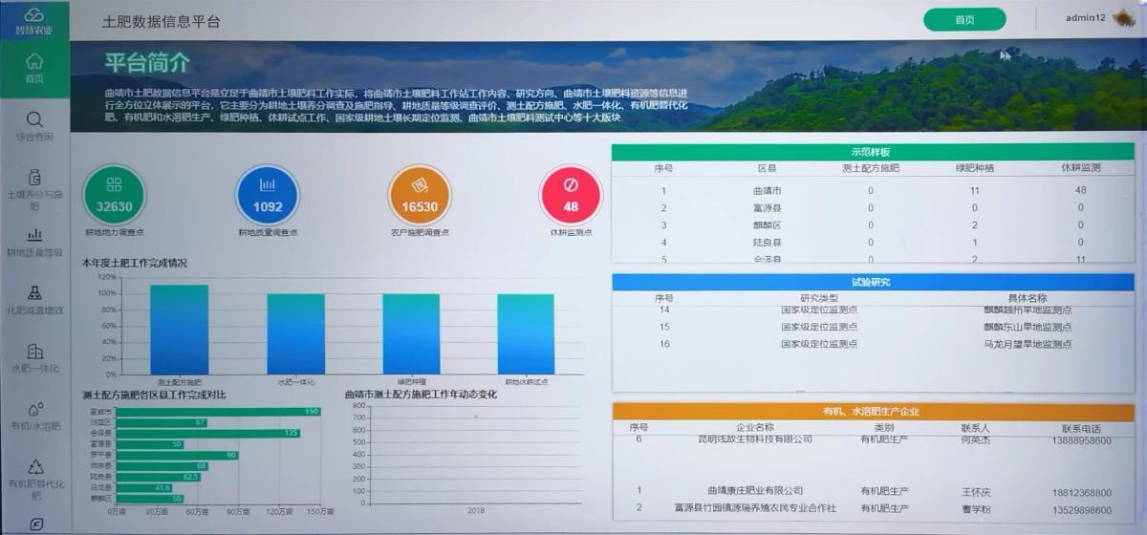Select the 土壤养分与施肥 sidebar icon
Viewport: 1147px width, 535px height.
[x=34, y=177]
